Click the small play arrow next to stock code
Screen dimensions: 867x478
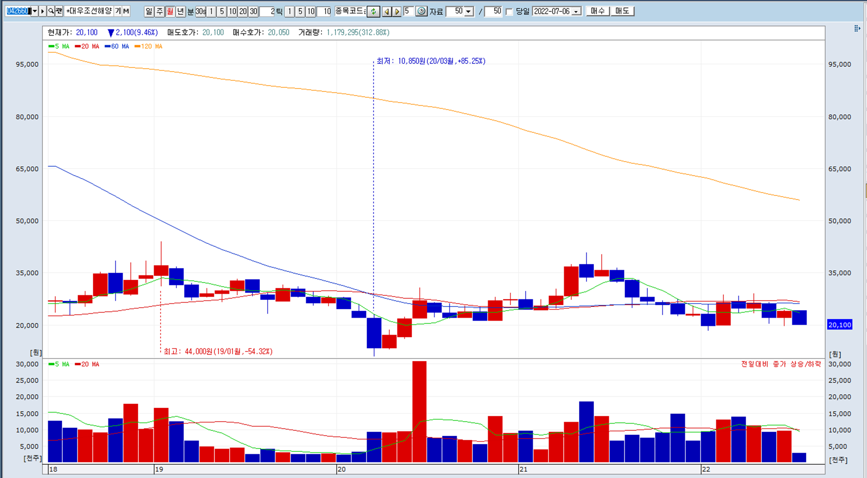(43, 11)
